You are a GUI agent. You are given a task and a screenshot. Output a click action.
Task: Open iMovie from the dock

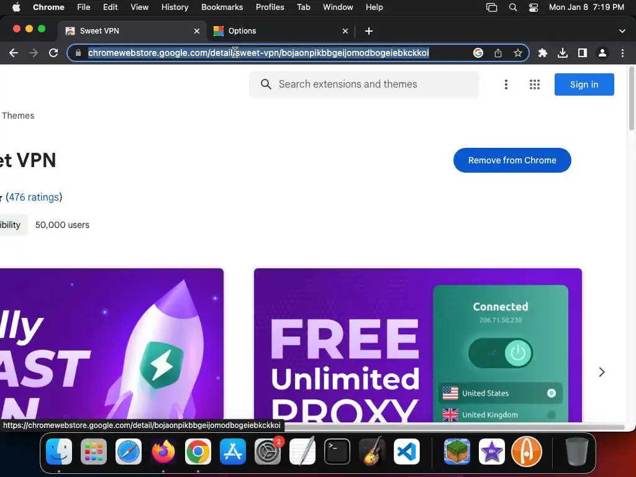[x=492, y=452]
